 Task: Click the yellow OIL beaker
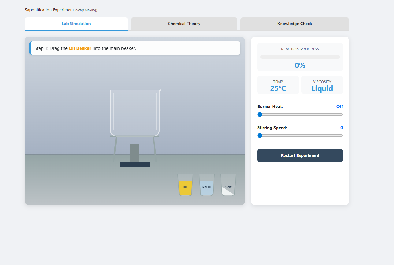pos(185,185)
